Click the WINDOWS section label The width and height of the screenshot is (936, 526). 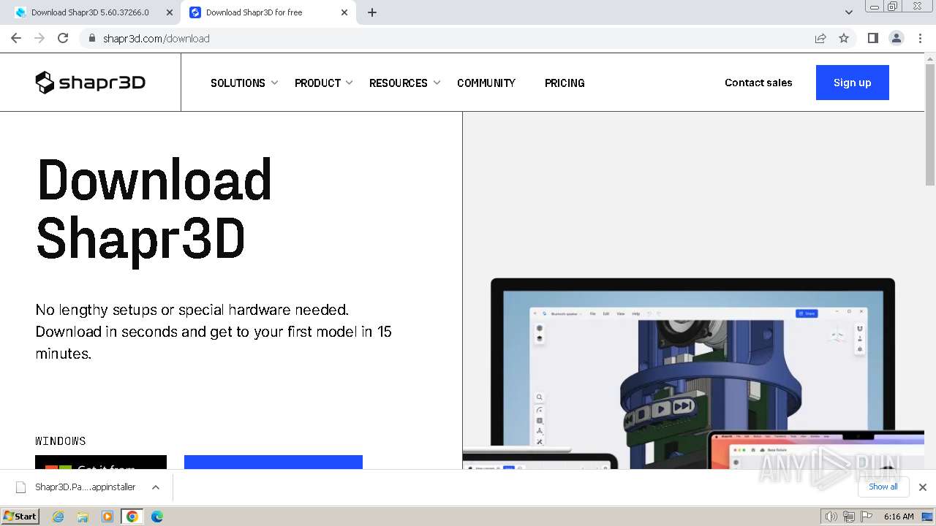61,441
